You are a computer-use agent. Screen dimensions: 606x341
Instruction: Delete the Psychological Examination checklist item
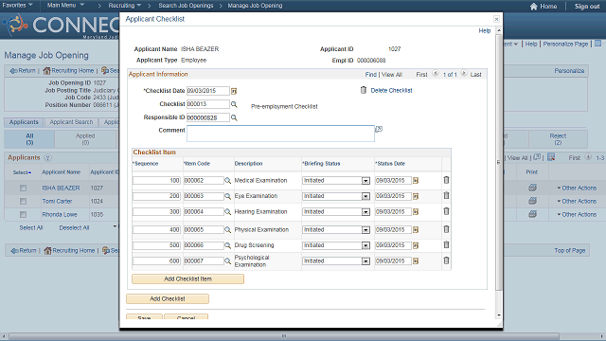(x=446, y=260)
